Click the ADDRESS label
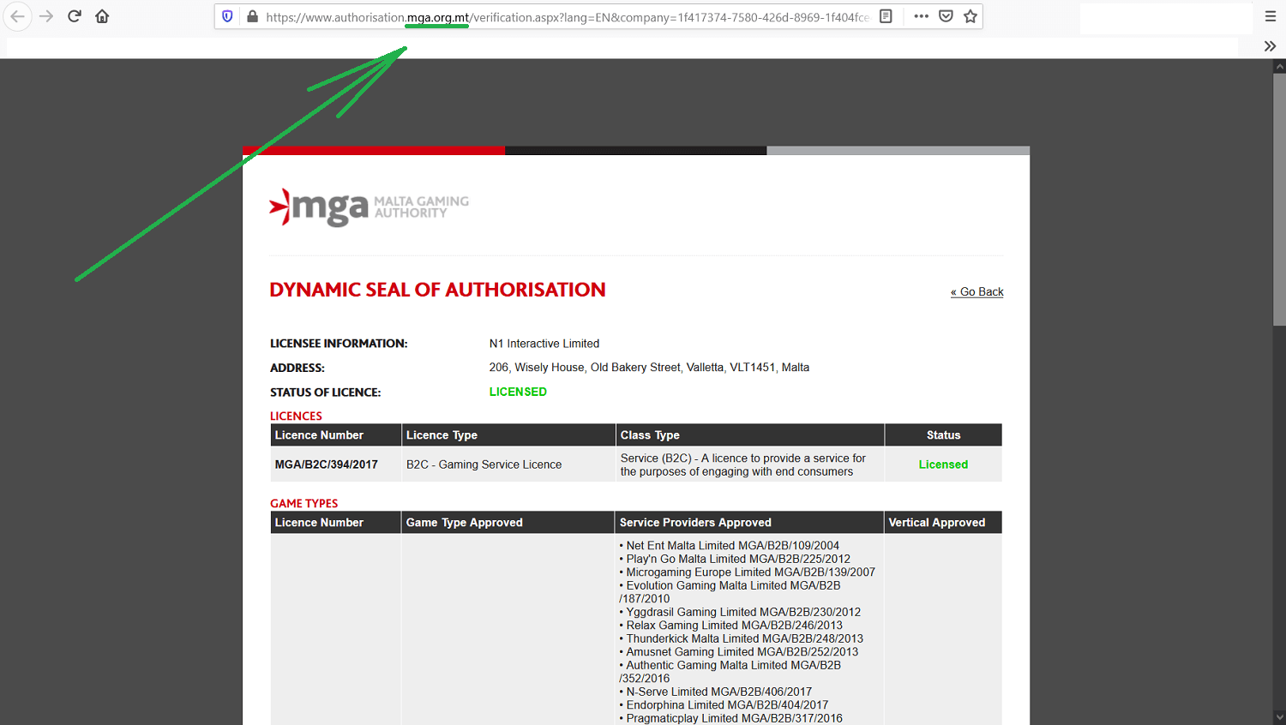The width and height of the screenshot is (1286, 725). click(297, 368)
